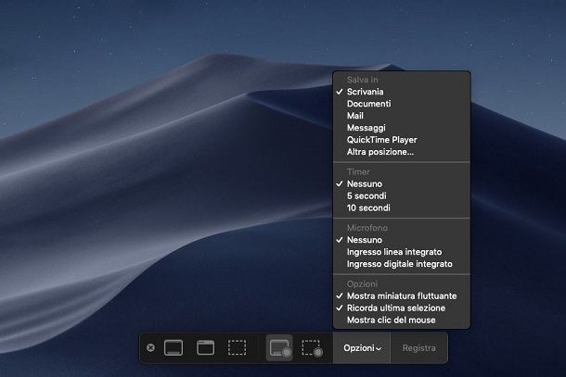
Task: Set timer to 5 secondi
Action: click(402, 195)
